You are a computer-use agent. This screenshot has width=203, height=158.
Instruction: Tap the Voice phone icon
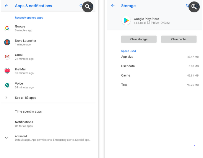pos(7,85)
